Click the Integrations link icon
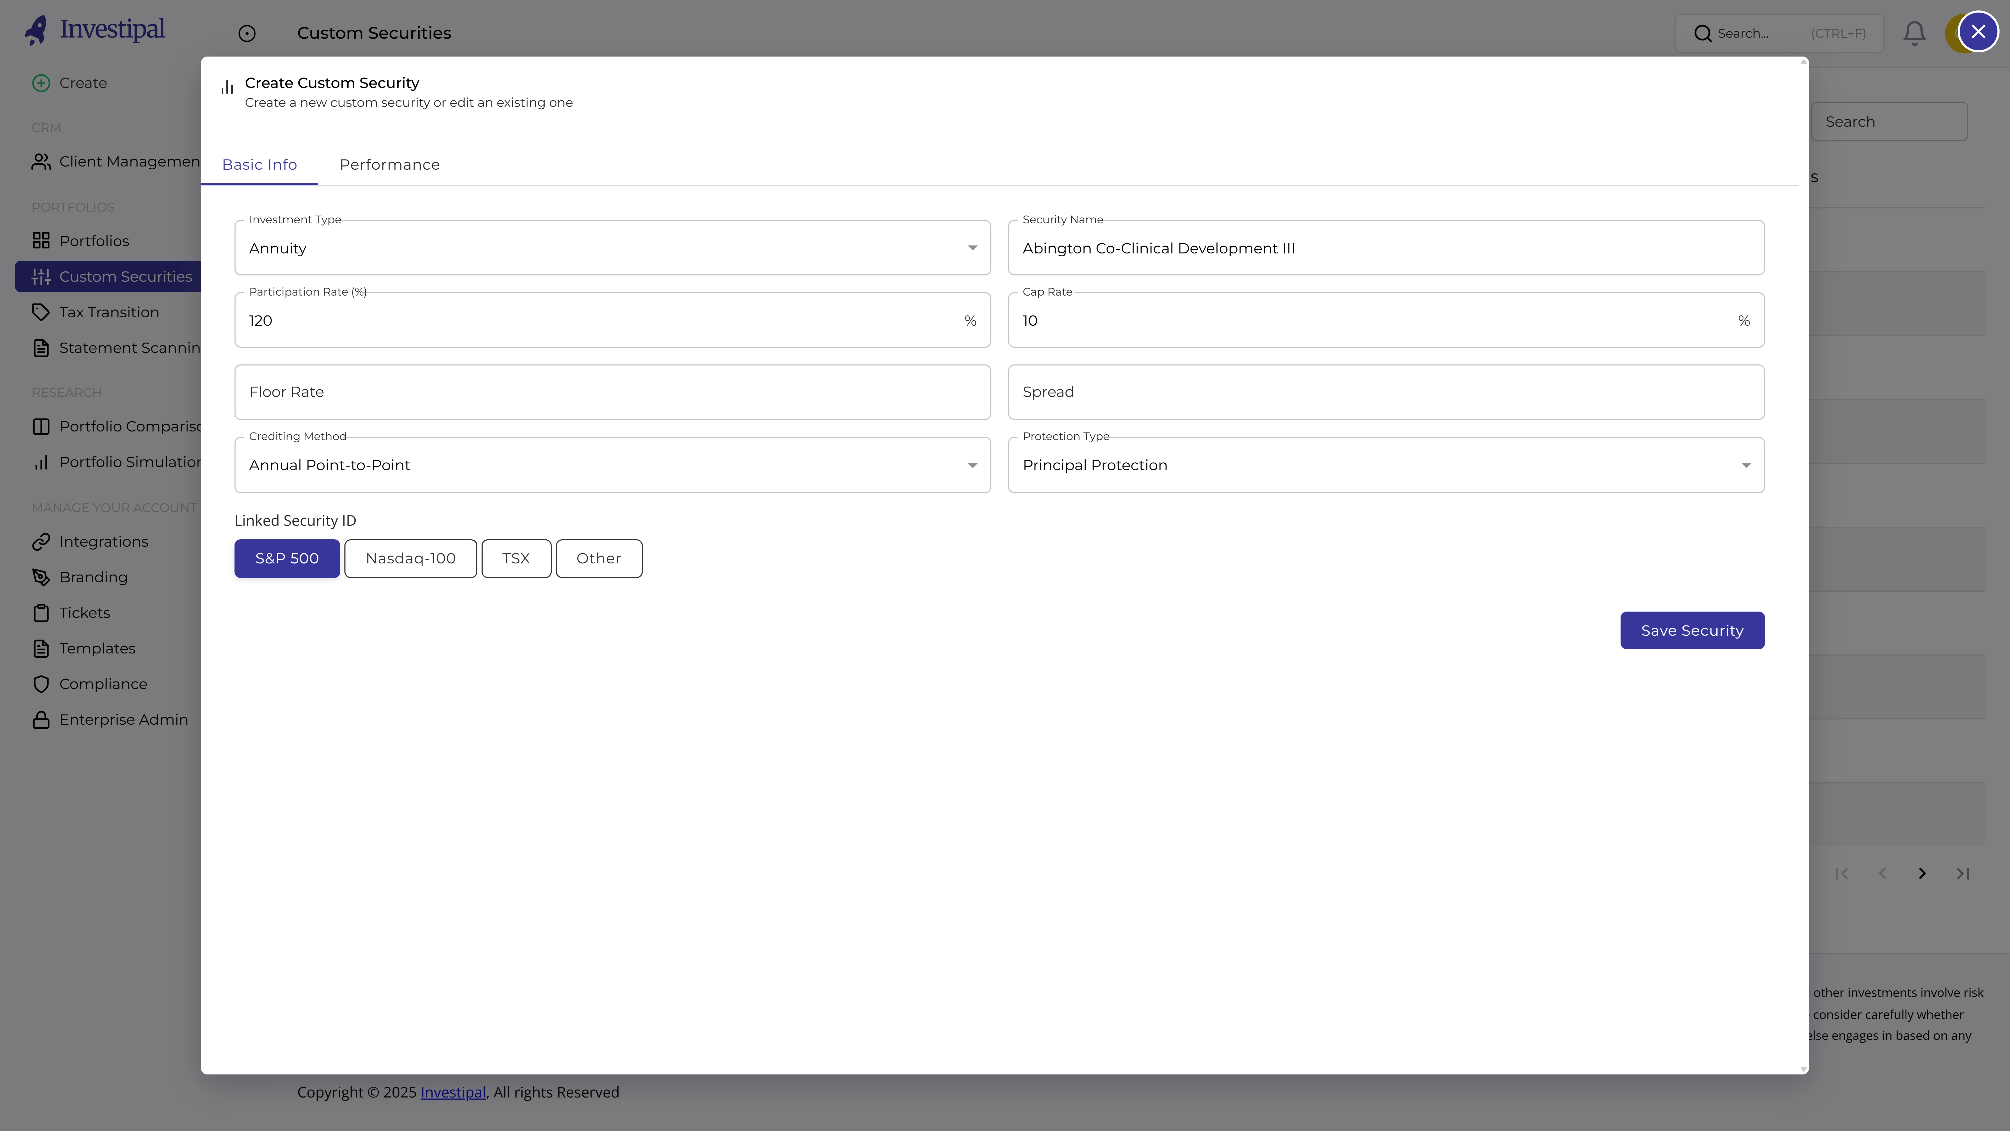2010x1131 pixels. (x=41, y=542)
